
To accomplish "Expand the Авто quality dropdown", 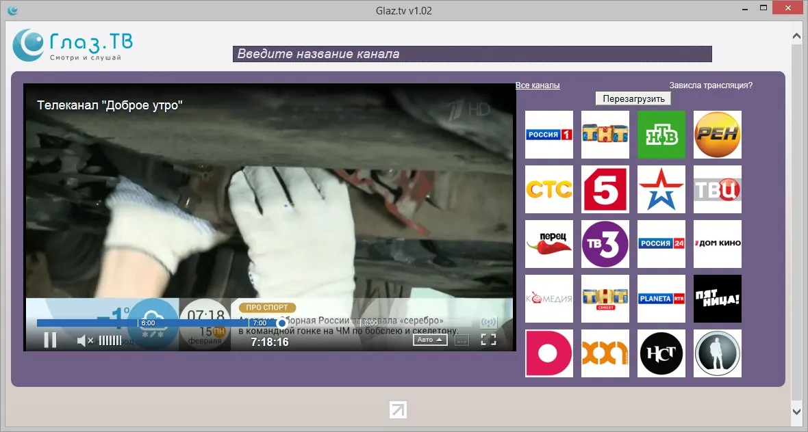I will coord(430,340).
